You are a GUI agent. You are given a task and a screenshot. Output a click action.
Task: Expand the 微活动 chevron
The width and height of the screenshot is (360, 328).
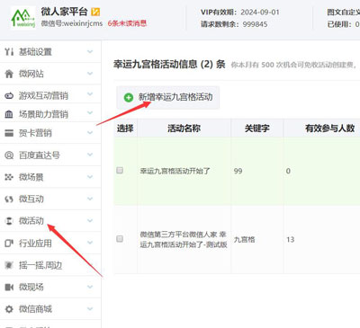90,221
